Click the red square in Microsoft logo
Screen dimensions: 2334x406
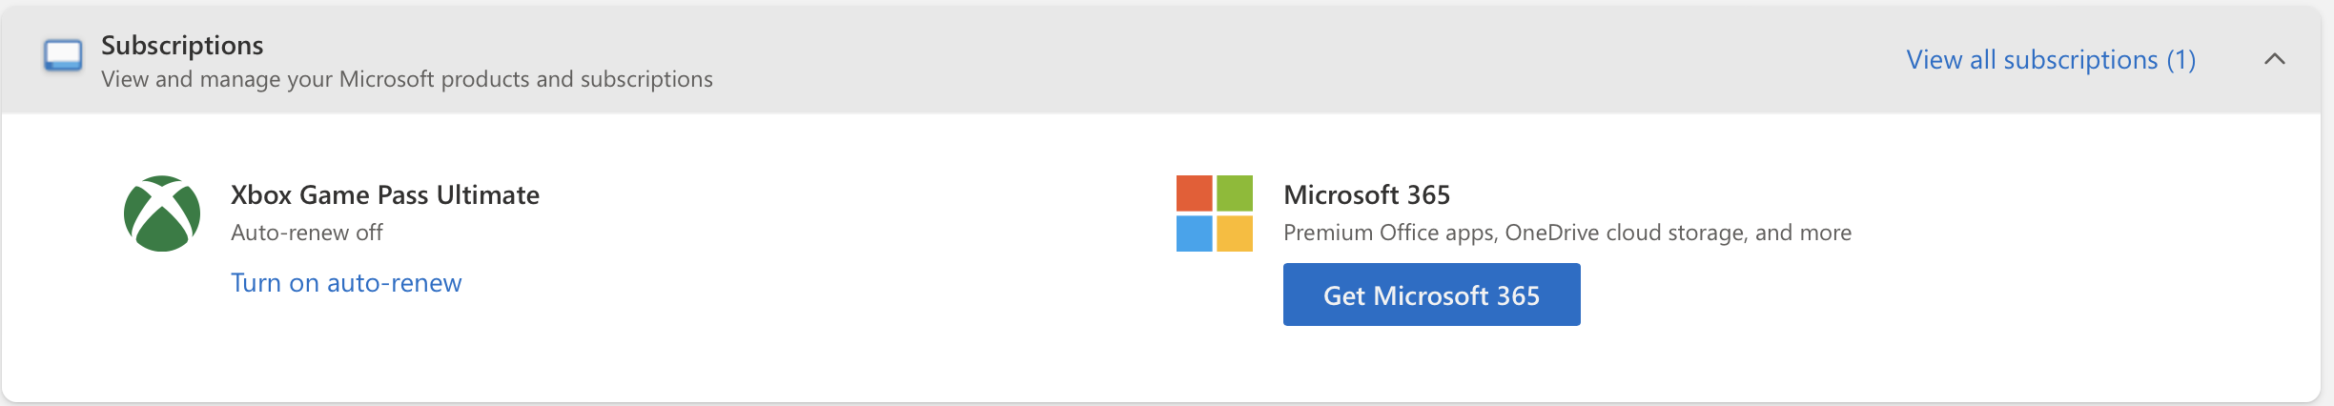(1195, 193)
